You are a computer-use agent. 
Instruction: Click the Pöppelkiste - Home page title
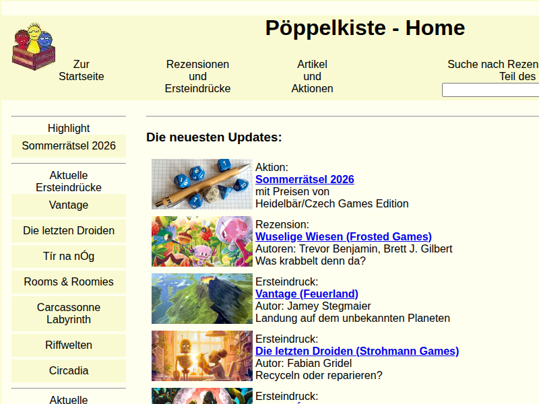tap(365, 28)
